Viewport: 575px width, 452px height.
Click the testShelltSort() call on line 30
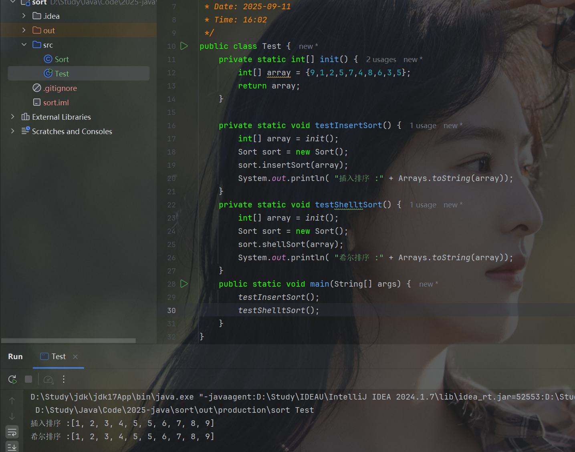(x=278, y=311)
